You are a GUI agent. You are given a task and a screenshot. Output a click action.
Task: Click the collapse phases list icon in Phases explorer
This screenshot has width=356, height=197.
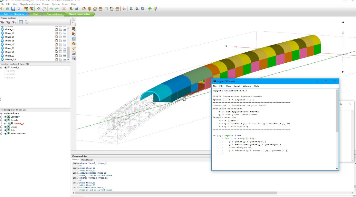(21, 22)
